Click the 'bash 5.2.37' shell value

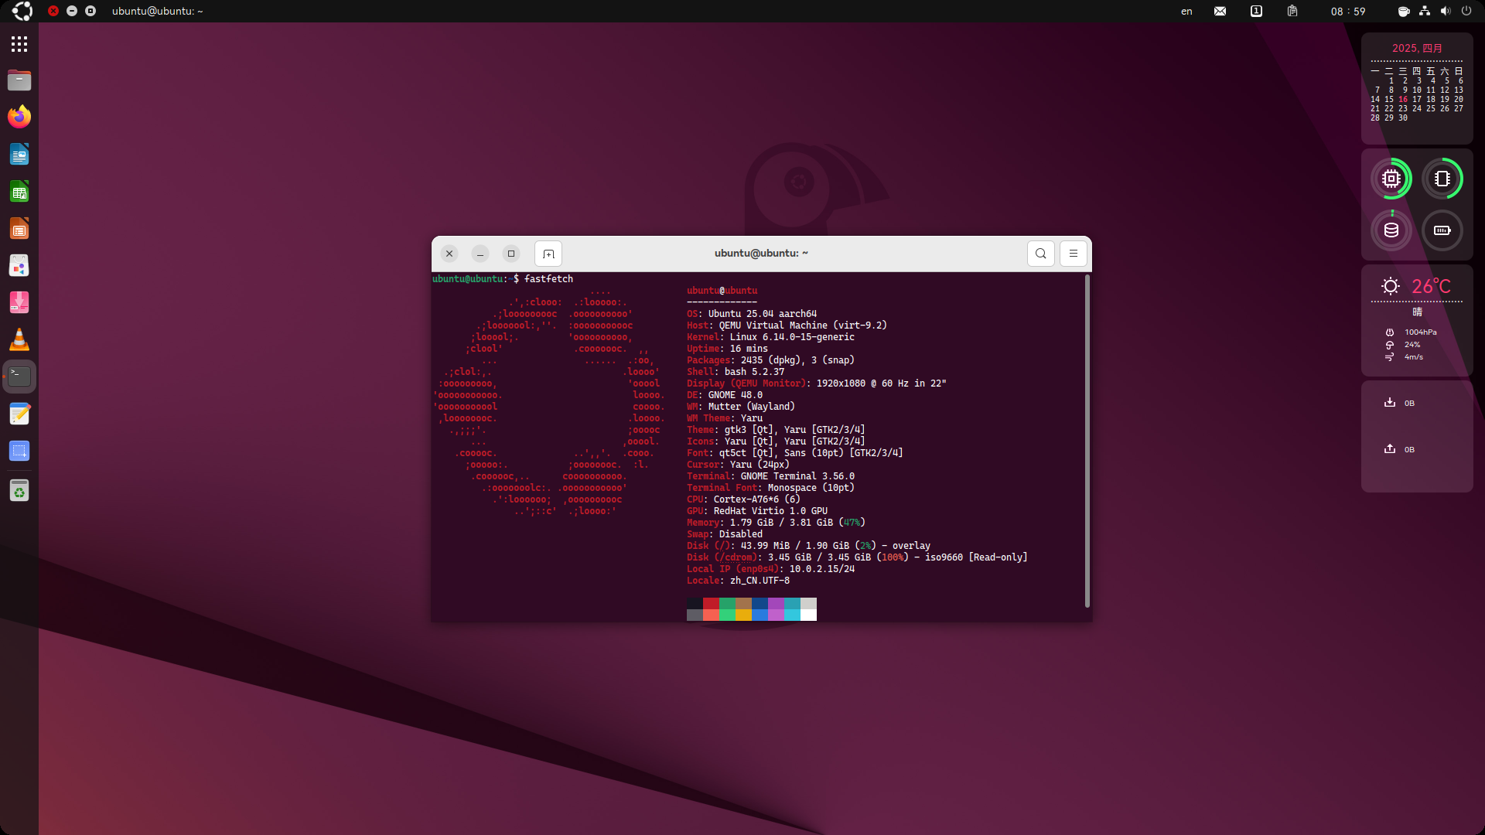click(x=754, y=372)
